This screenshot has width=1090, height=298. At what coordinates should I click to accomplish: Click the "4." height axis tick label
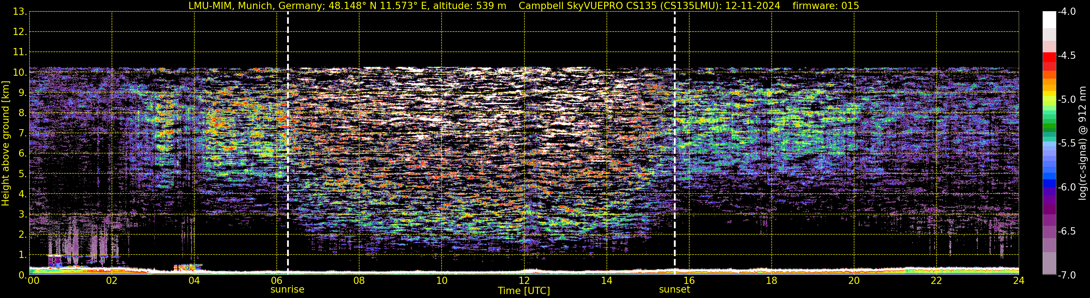tap(23, 194)
